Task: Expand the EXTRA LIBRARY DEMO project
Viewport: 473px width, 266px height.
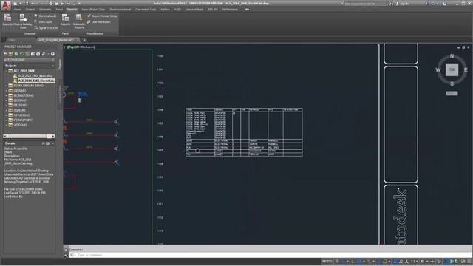Action: 7,86
